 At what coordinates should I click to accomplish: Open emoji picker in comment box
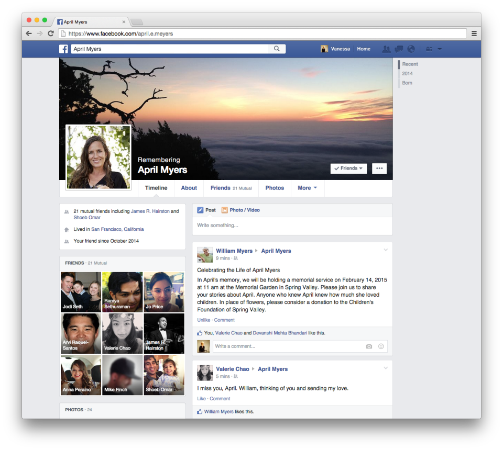381,346
